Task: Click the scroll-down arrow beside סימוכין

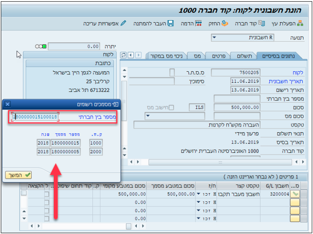Action: click(124, 77)
